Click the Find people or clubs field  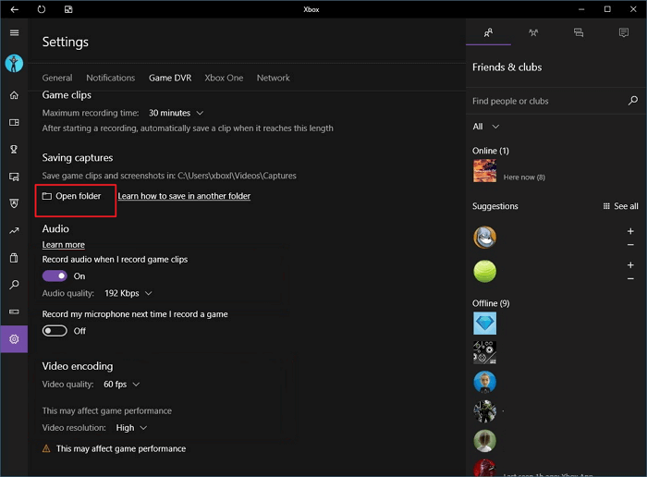545,101
